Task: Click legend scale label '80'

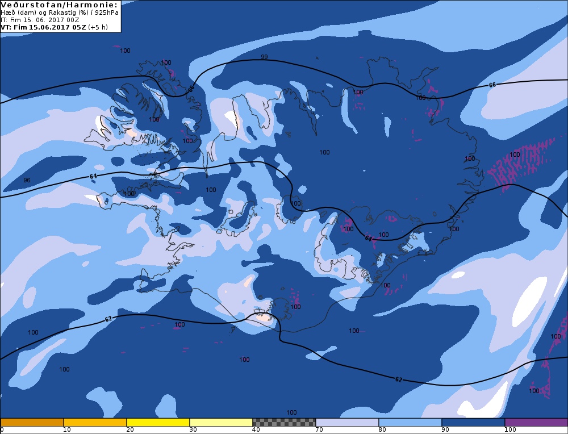Action: click(382, 430)
